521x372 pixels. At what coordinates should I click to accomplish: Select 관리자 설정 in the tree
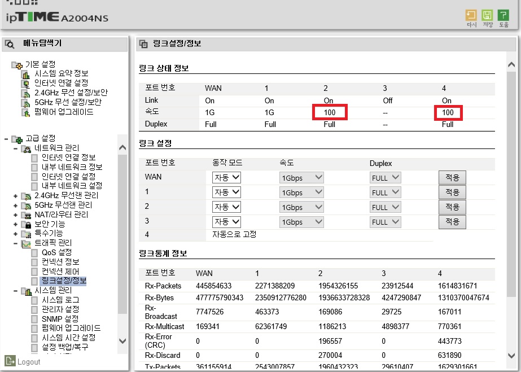click(60, 309)
